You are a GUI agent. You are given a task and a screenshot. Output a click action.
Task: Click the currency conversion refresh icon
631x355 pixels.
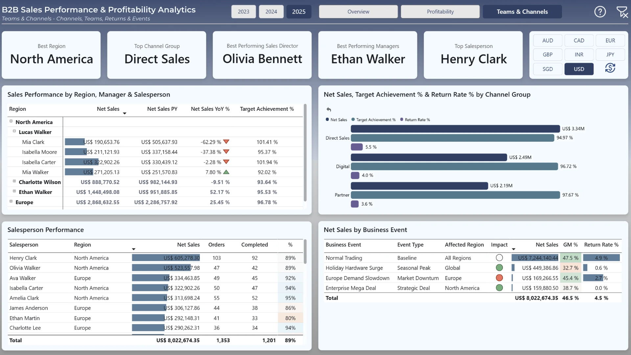pos(610,68)
